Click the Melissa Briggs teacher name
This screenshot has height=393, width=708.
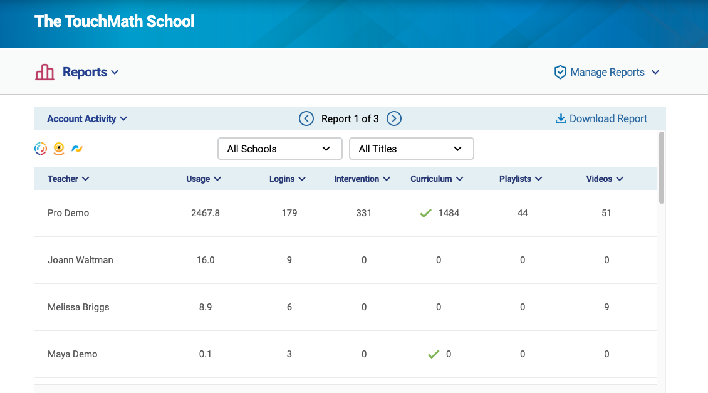78,307
